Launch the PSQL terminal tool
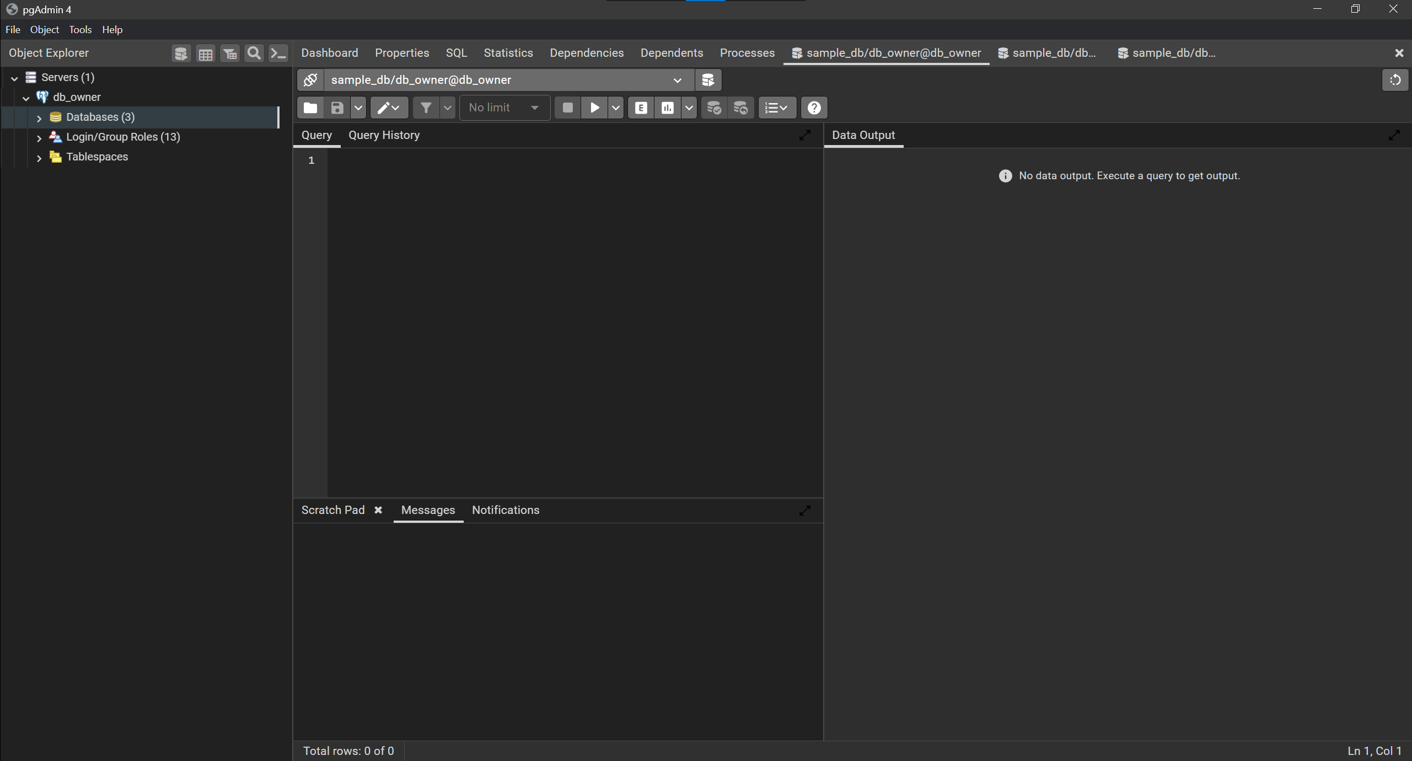 pyautogui.click(x=278, y=53)
